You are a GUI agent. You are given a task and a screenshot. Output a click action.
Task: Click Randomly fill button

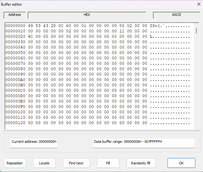tap(141, 163)
